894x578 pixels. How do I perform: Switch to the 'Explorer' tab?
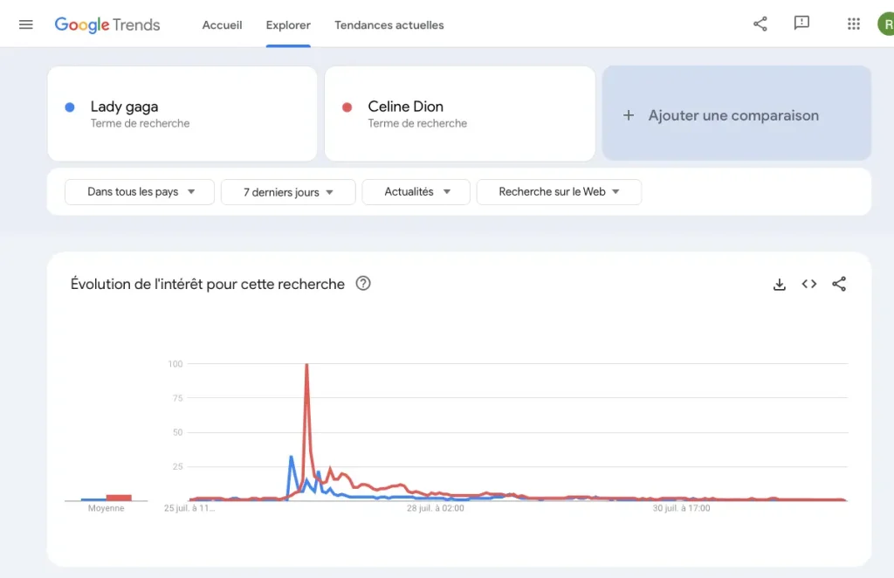[x=288, y=25]
